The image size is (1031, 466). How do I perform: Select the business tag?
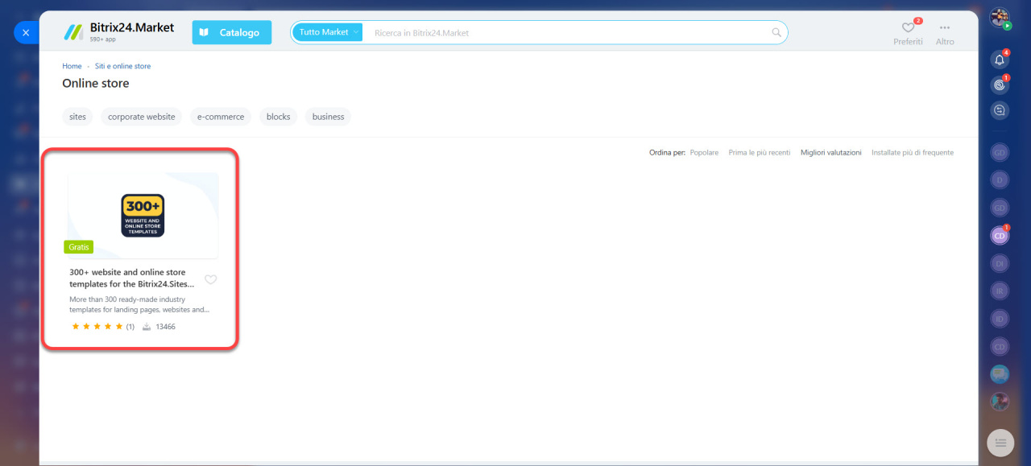328,117
